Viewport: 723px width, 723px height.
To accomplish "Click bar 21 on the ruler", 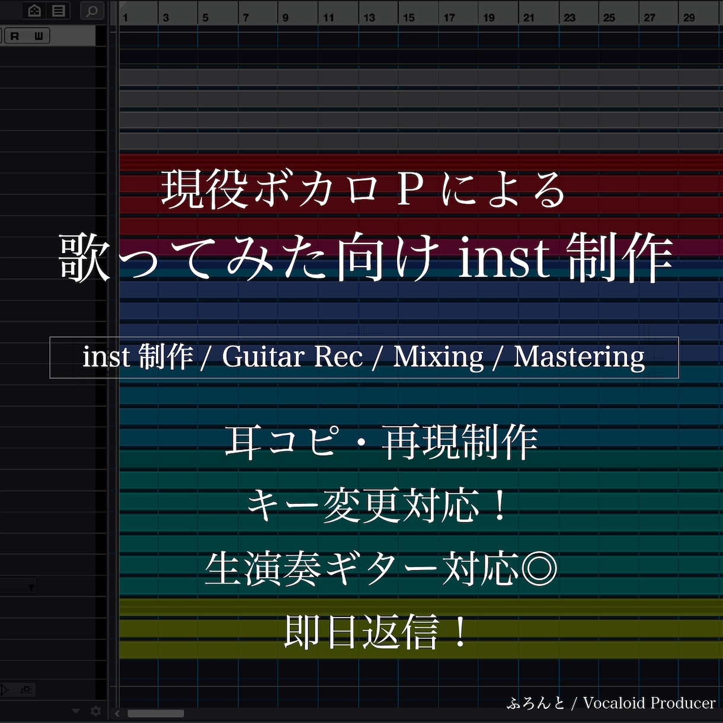I will pos(529,18).
